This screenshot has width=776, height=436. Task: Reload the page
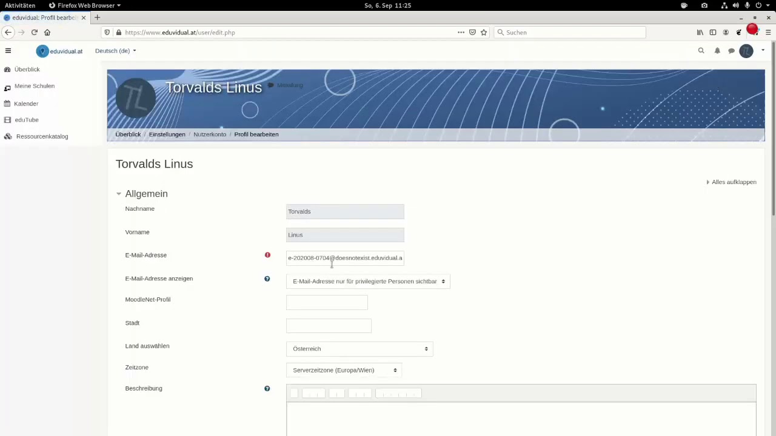pos(35,32)
